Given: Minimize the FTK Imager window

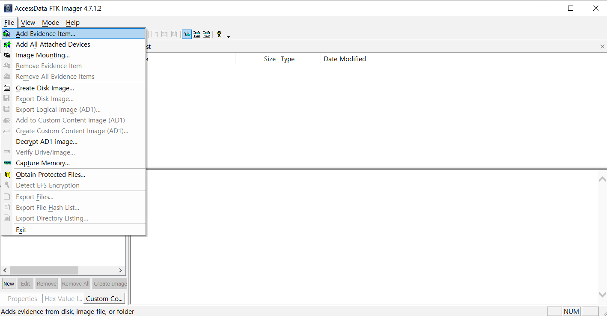Looking at the screenshot, I should pos(545,8).
